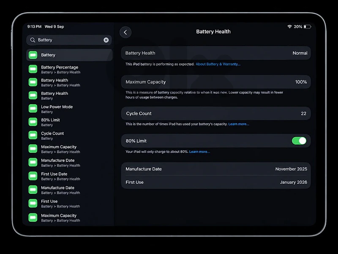Open Learn more under 80% Limit description
Viewport: 338px width, 254px height.
[x=199, y=152]
